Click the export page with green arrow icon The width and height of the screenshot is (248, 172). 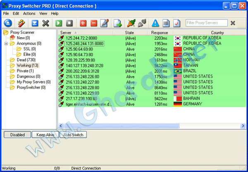point(118,23)
